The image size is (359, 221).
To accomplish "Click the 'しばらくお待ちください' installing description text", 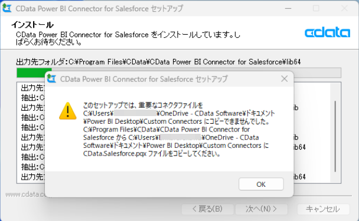I will (128, 38).
